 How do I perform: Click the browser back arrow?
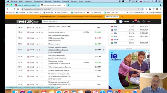(x=8, y=9)
